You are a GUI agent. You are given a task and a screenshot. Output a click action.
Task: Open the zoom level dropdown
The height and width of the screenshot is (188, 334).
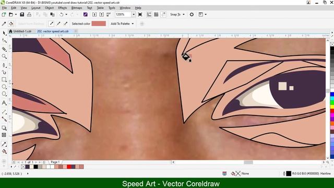click(x=134, y=15)
